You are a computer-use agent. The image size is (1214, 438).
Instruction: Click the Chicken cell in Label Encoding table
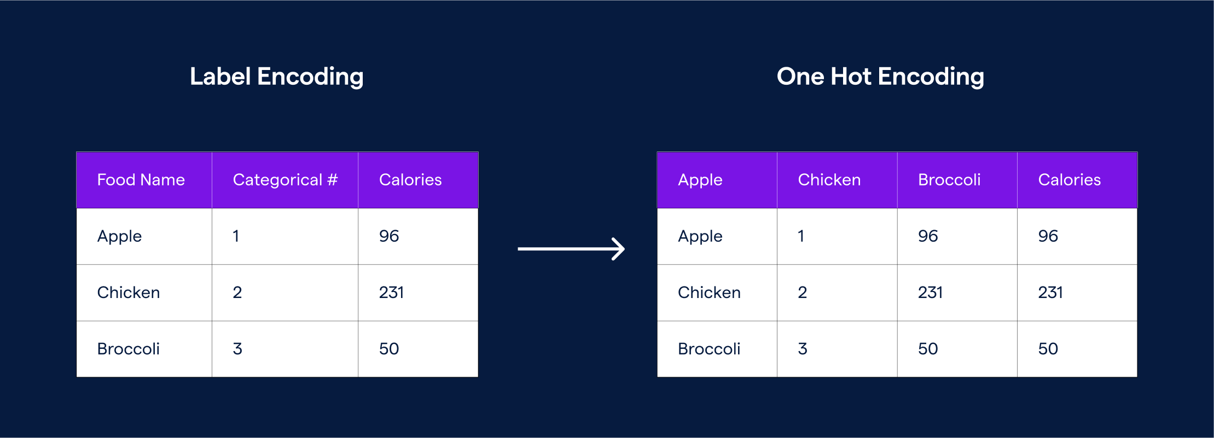click(x=129, y=293)
